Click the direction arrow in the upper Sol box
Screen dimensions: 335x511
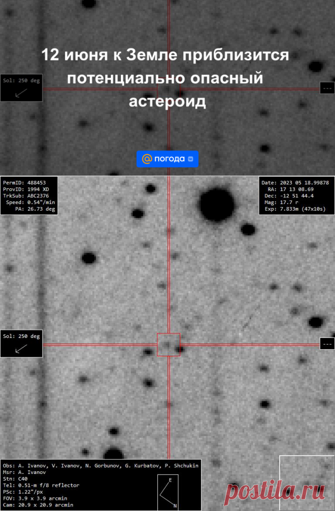[x=21, y=93]
